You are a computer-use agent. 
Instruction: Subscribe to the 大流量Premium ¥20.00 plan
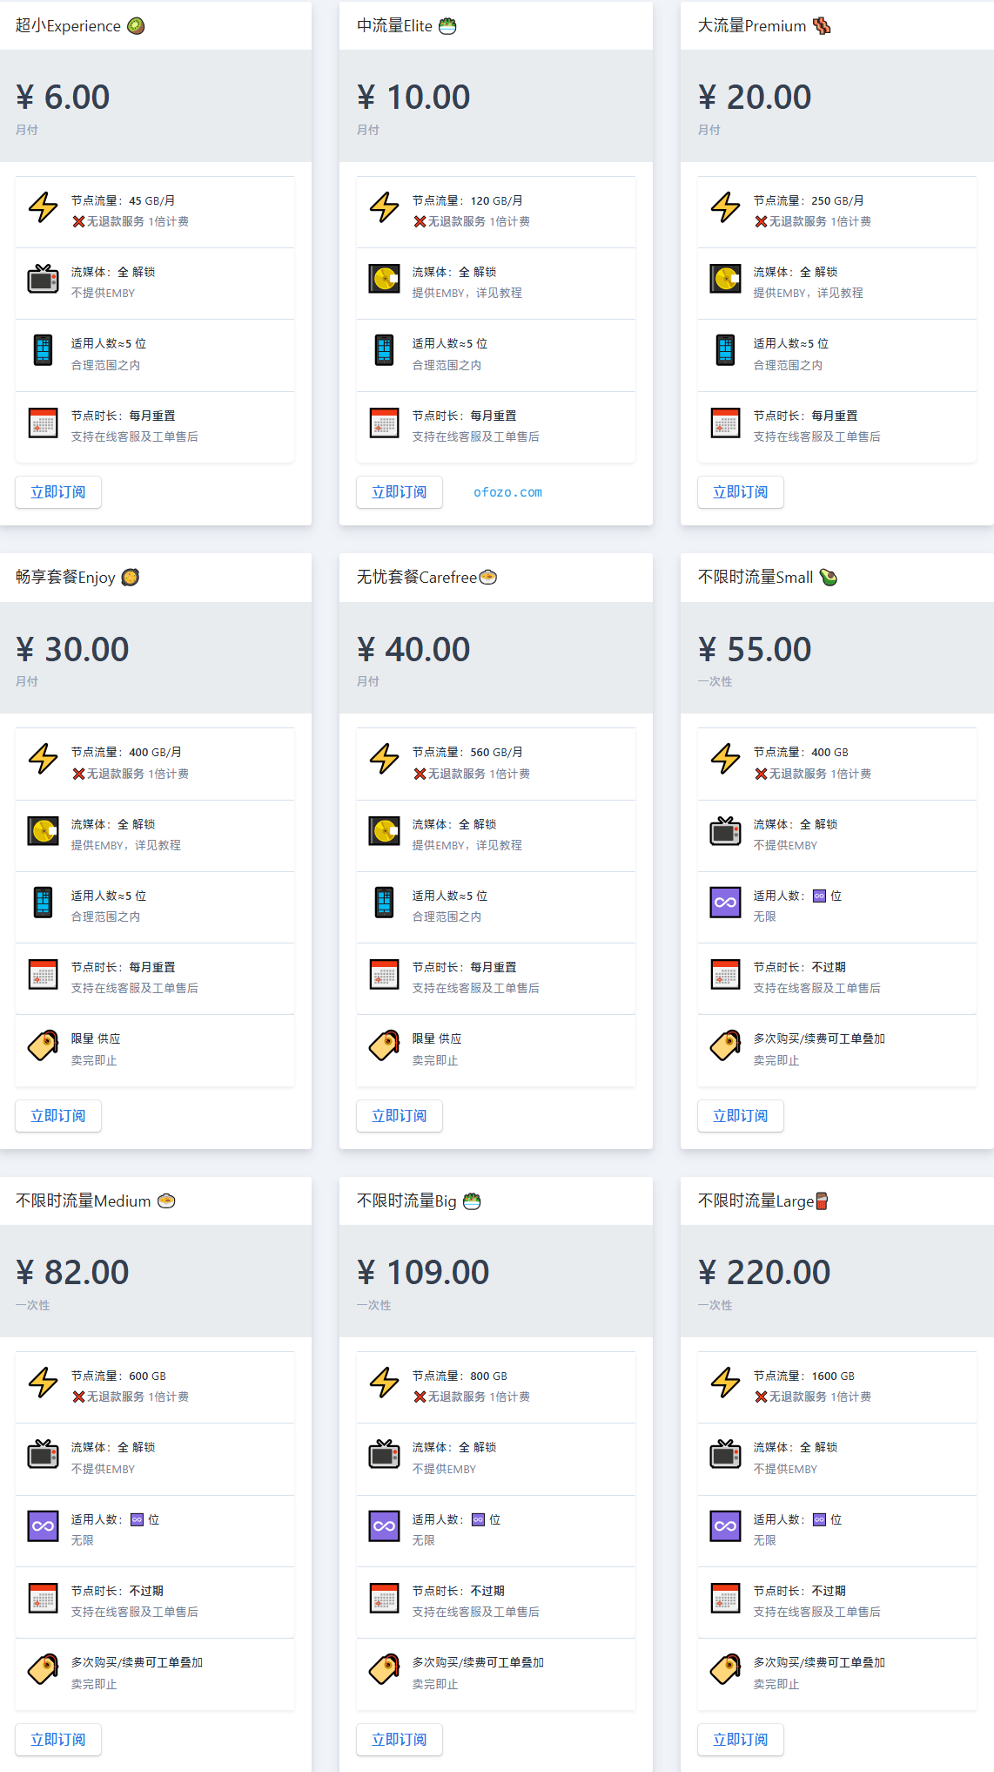coord(741,492)
